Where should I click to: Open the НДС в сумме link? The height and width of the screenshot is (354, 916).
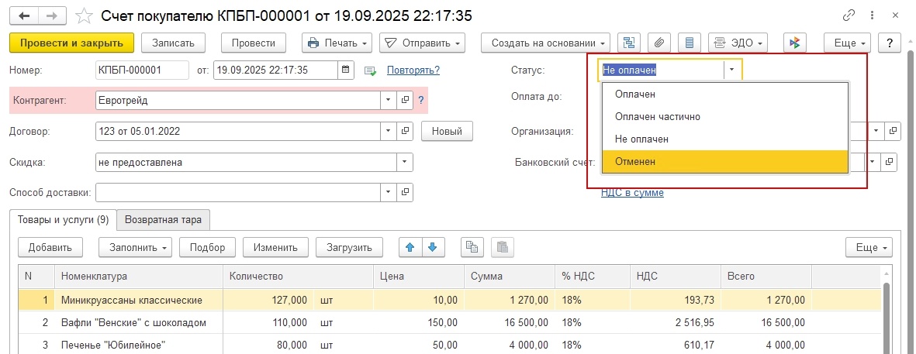point(633,192)
